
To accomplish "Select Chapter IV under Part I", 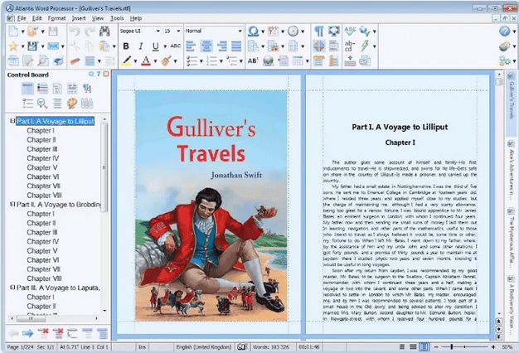I will click(x=43, y=158).
